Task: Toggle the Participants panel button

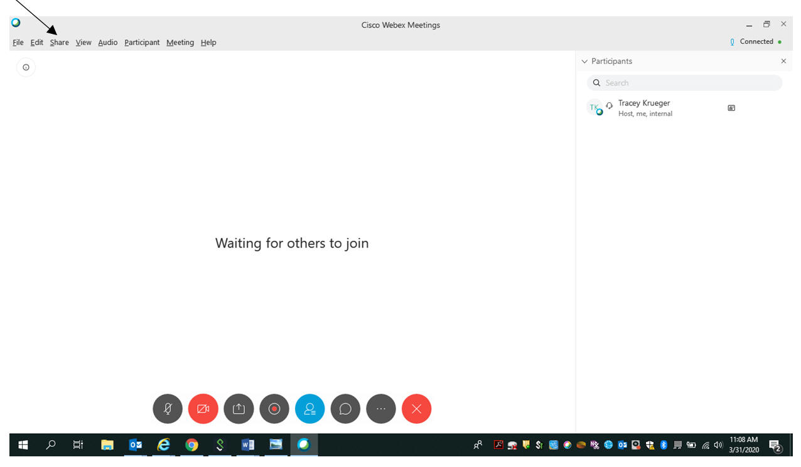Action: [309, 409]
